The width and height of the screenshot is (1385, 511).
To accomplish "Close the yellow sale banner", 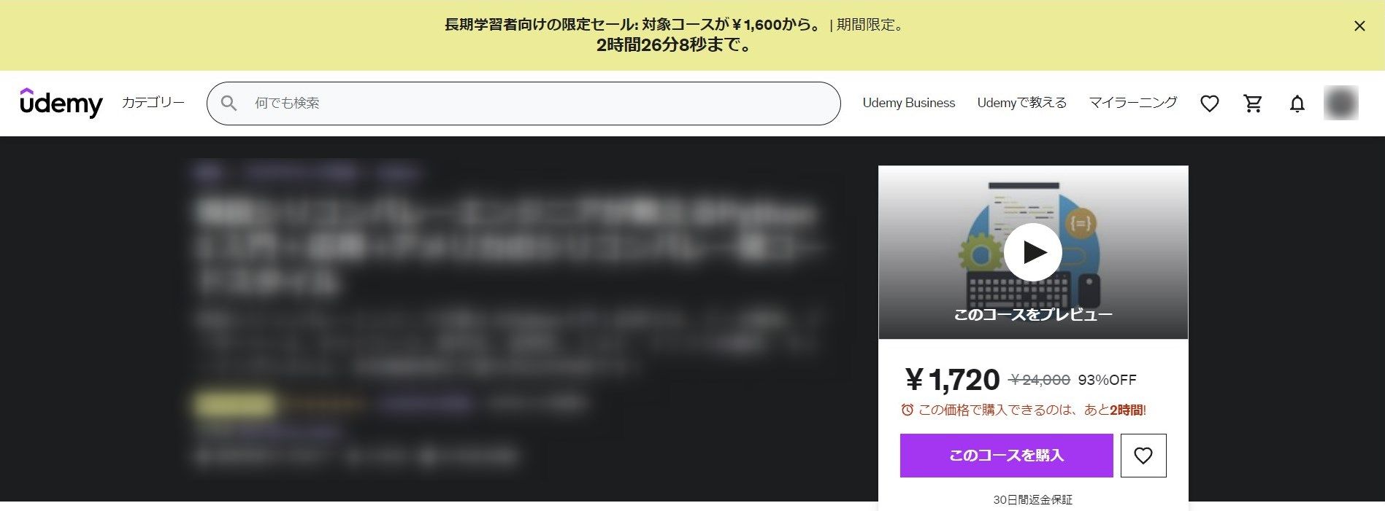I will point(1359,26).
